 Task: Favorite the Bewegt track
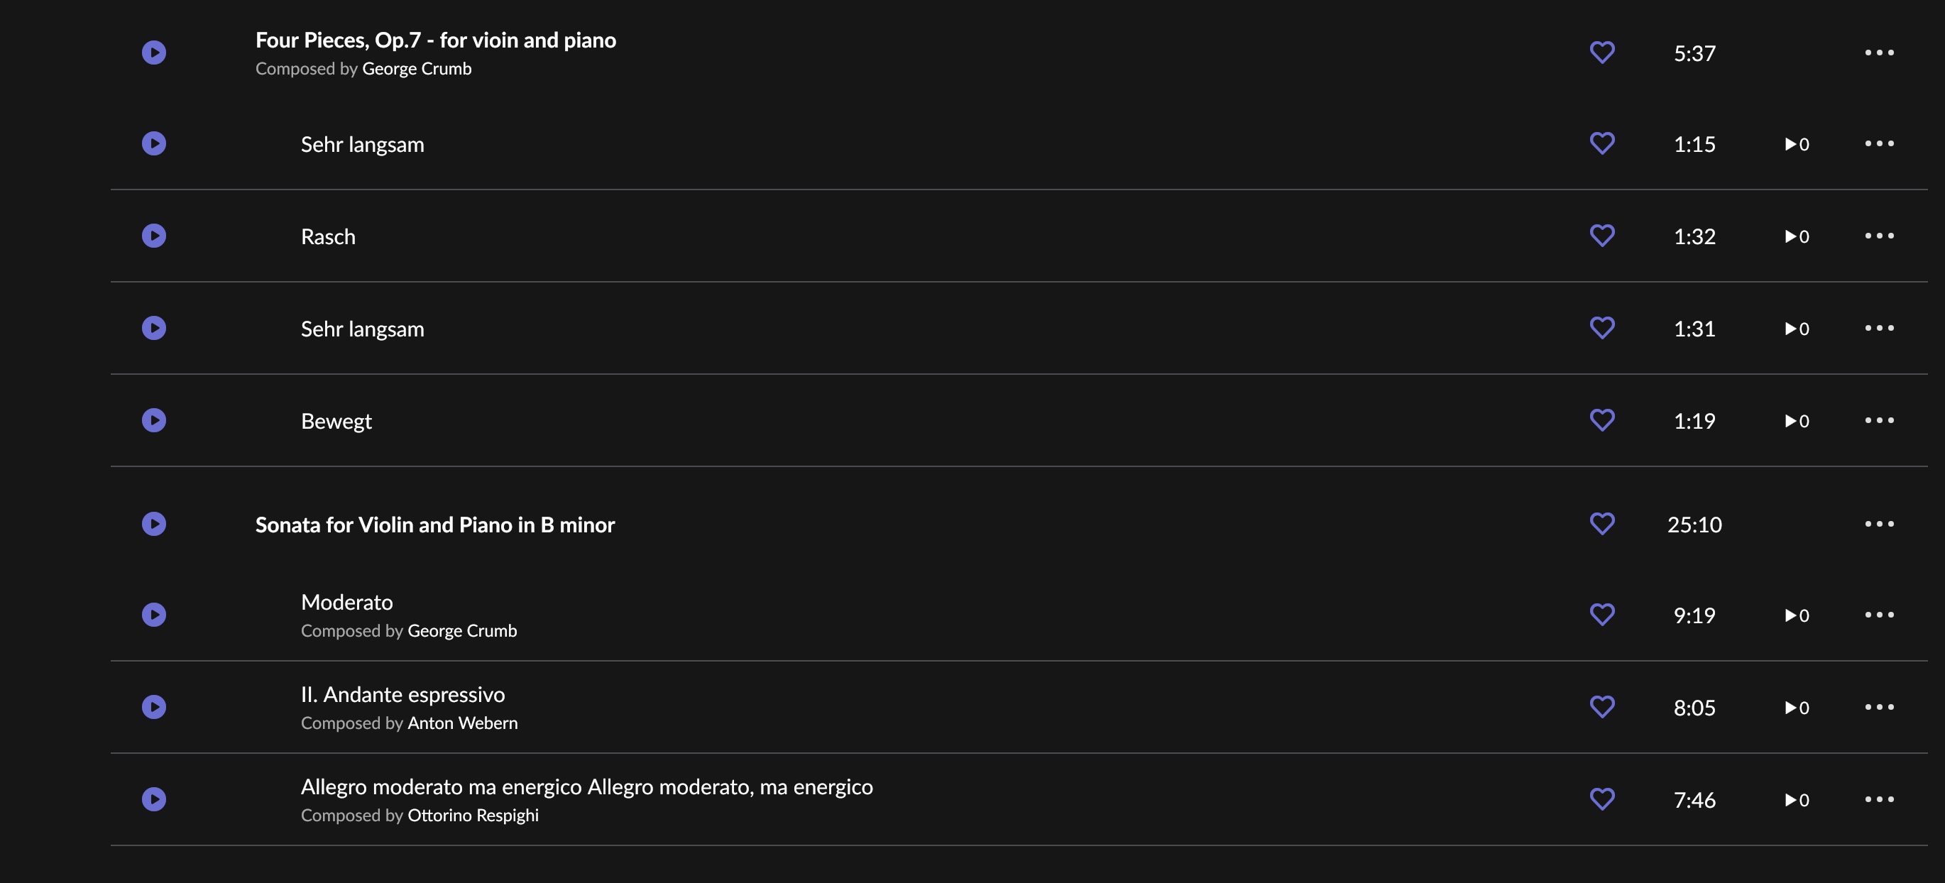point(1602,420)
